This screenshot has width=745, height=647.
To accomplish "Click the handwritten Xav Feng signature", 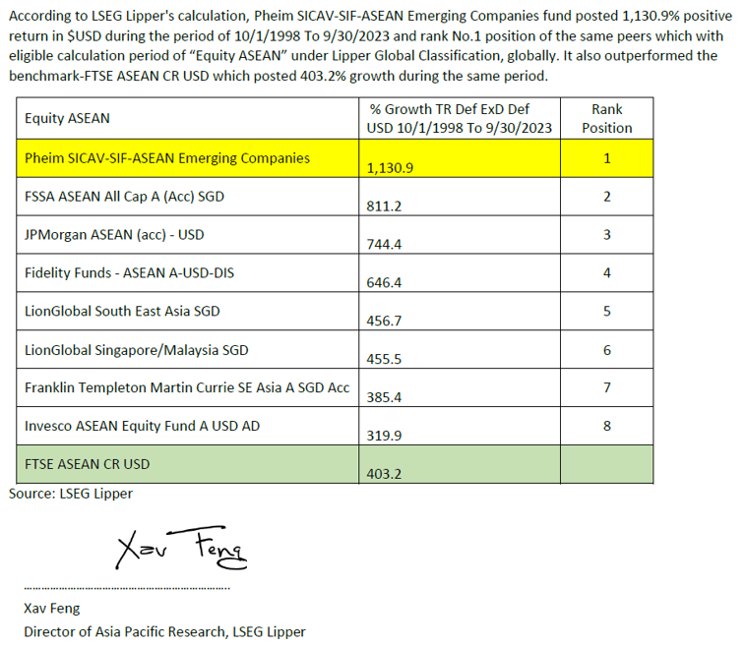I will (x=181, y=548).
